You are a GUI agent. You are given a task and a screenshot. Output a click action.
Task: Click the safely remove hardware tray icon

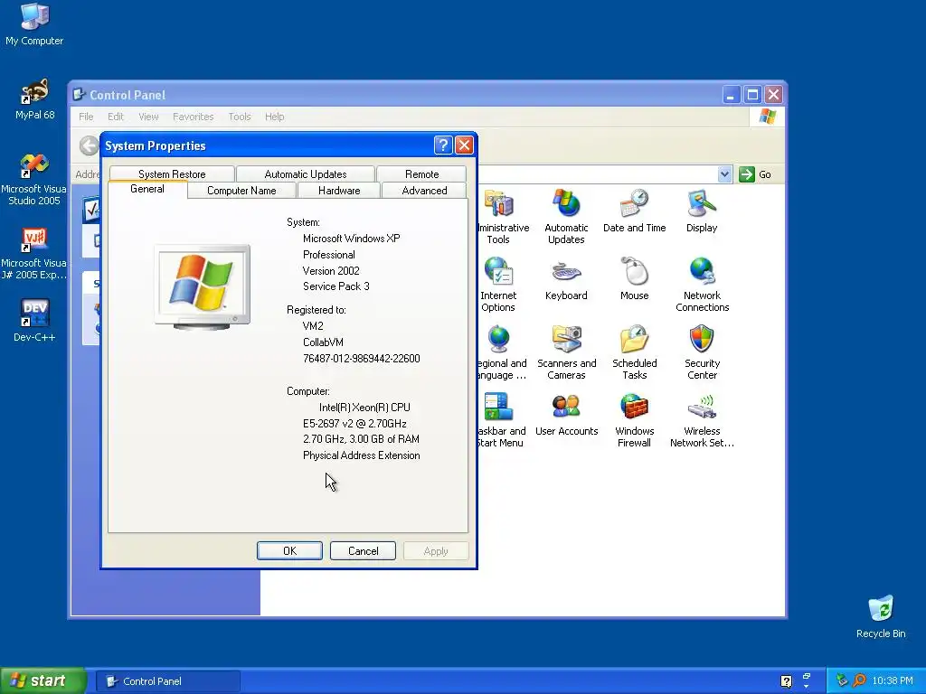click(842, 680)
